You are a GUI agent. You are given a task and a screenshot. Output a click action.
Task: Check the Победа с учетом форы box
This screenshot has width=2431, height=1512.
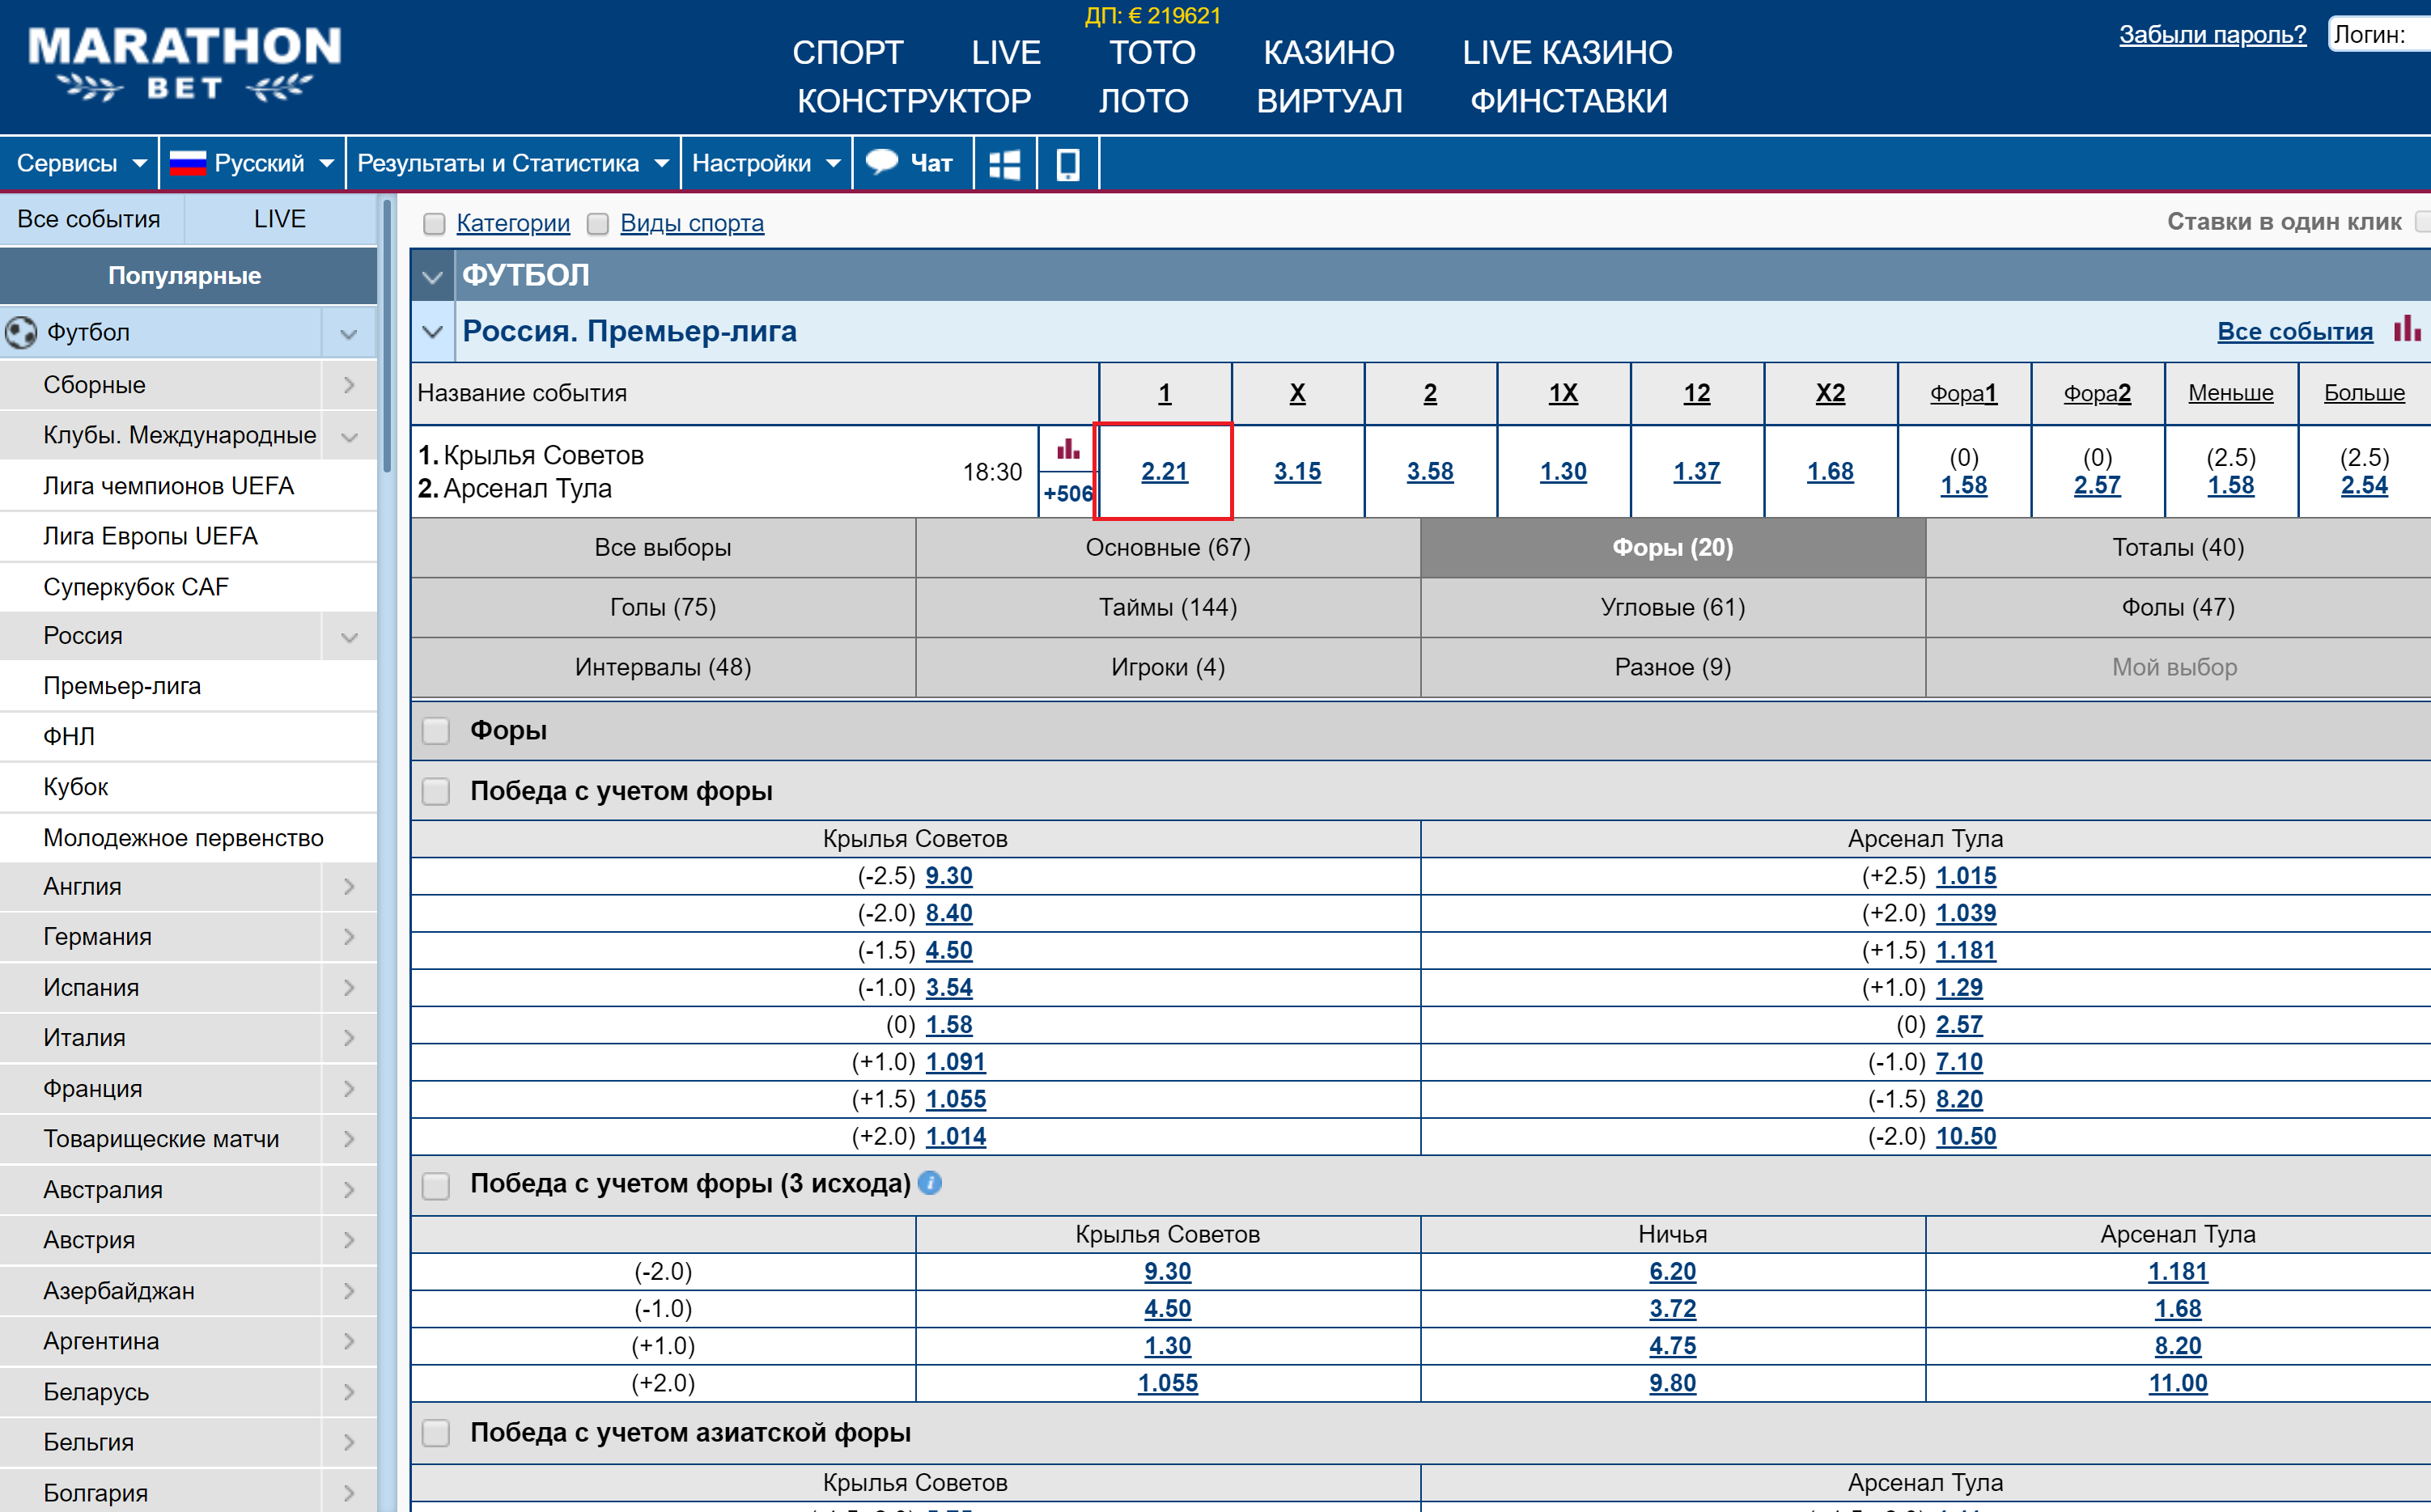point(436,791)
